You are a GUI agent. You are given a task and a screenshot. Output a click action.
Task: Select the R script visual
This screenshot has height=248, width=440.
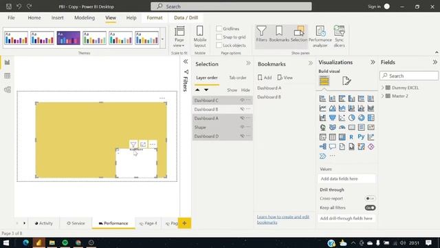351,137
